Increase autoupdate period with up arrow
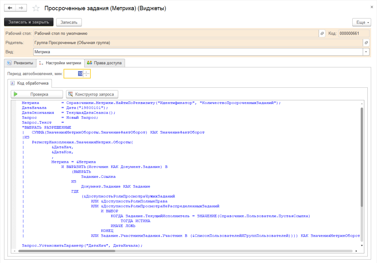This screenshot has width=377, height=263. [x=86, y=72]
